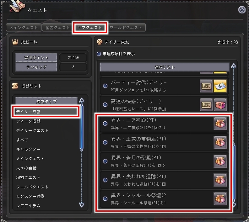Open the サブクエスト tab
The image size is (249, 222).
tap(90, 28)
